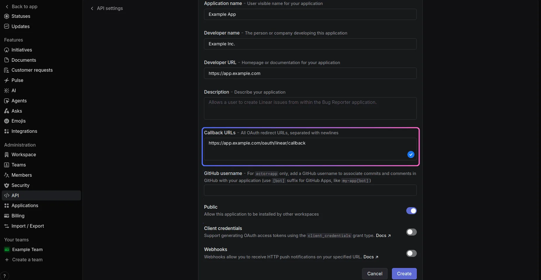The image size is (541, 280).
Task: Enable the Client credentials toggle
Action: 411,232
